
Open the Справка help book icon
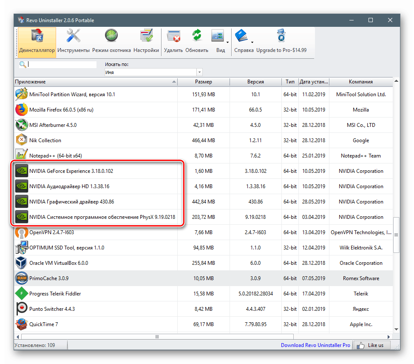[x=241, y=36]
